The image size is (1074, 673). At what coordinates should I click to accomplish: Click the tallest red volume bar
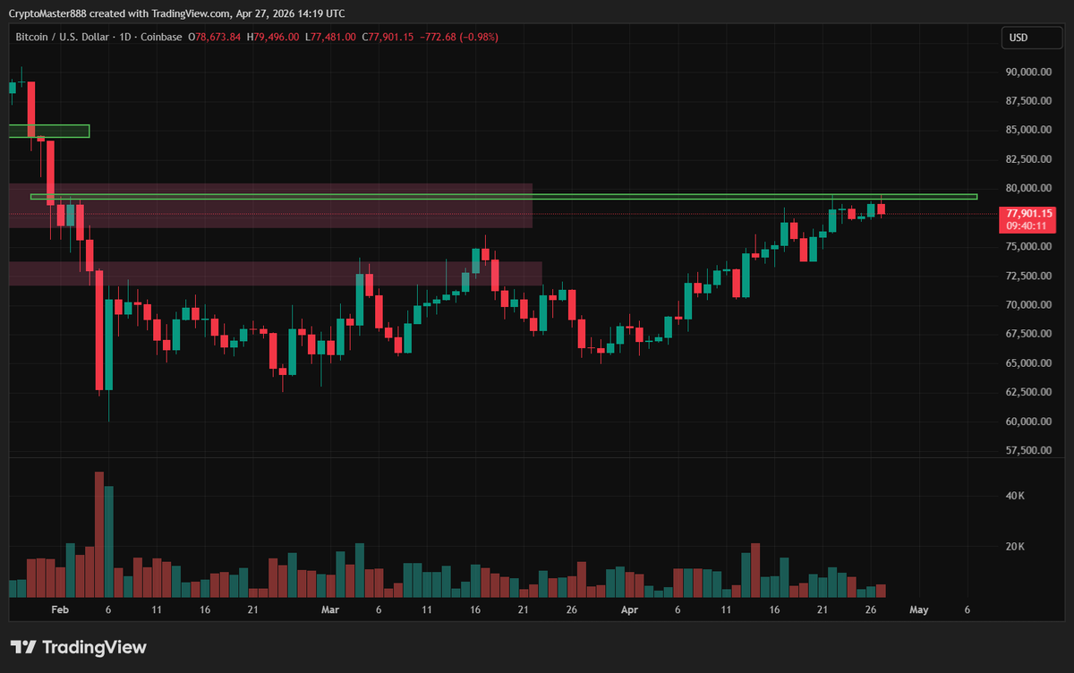[99, 534]
